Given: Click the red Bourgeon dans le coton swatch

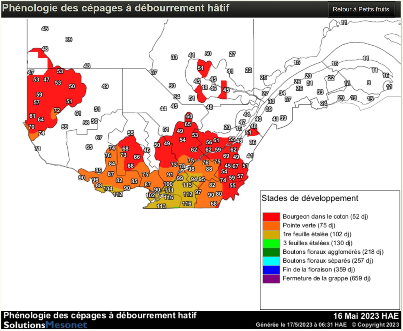Looking at the screenshot, I should 271,217.
